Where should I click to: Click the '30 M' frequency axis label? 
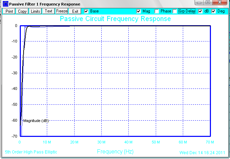click(101, 142)
